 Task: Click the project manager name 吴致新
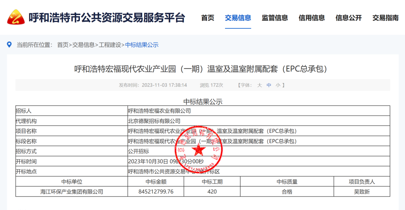point(361,192)
